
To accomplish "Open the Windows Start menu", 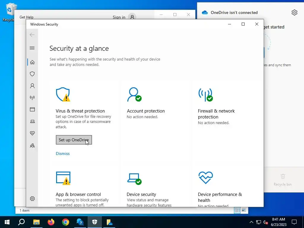I will (x=7, y=222).
